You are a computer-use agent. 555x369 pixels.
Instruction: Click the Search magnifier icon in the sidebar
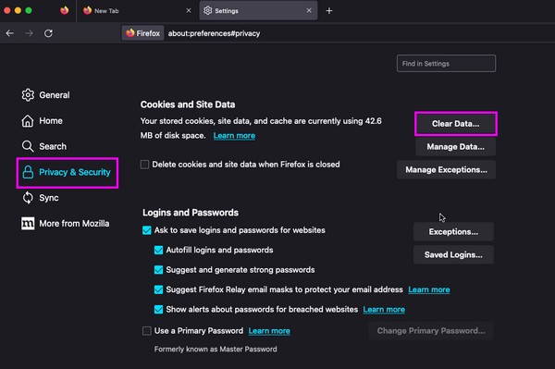click(28, 146)
